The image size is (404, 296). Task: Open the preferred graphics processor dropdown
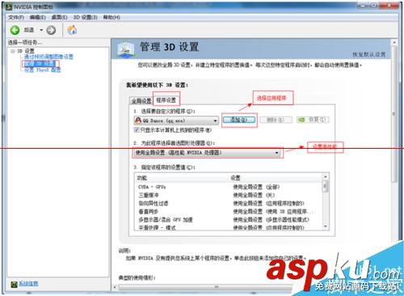click(207, 153)
